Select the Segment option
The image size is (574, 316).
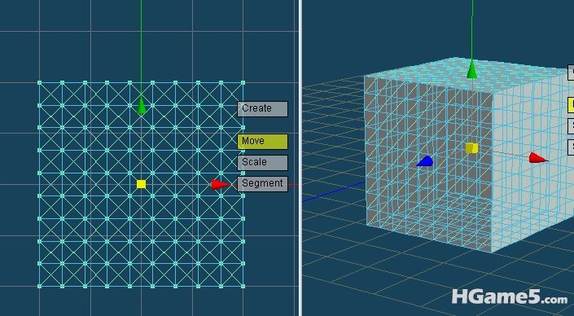coord(262,184)
